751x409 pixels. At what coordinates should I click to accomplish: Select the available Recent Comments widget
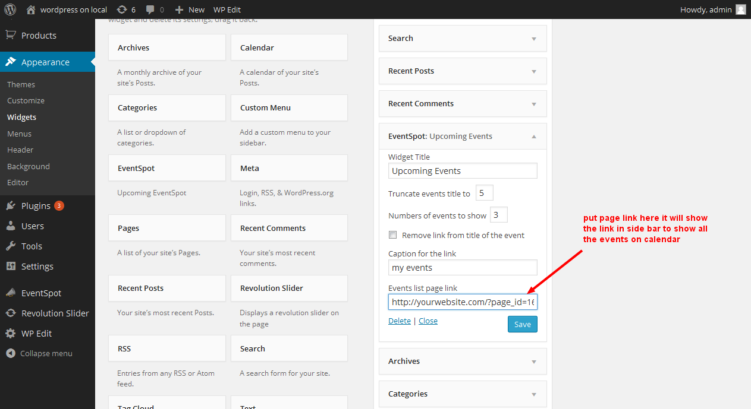pyautogui.click(x=289, y=228)
